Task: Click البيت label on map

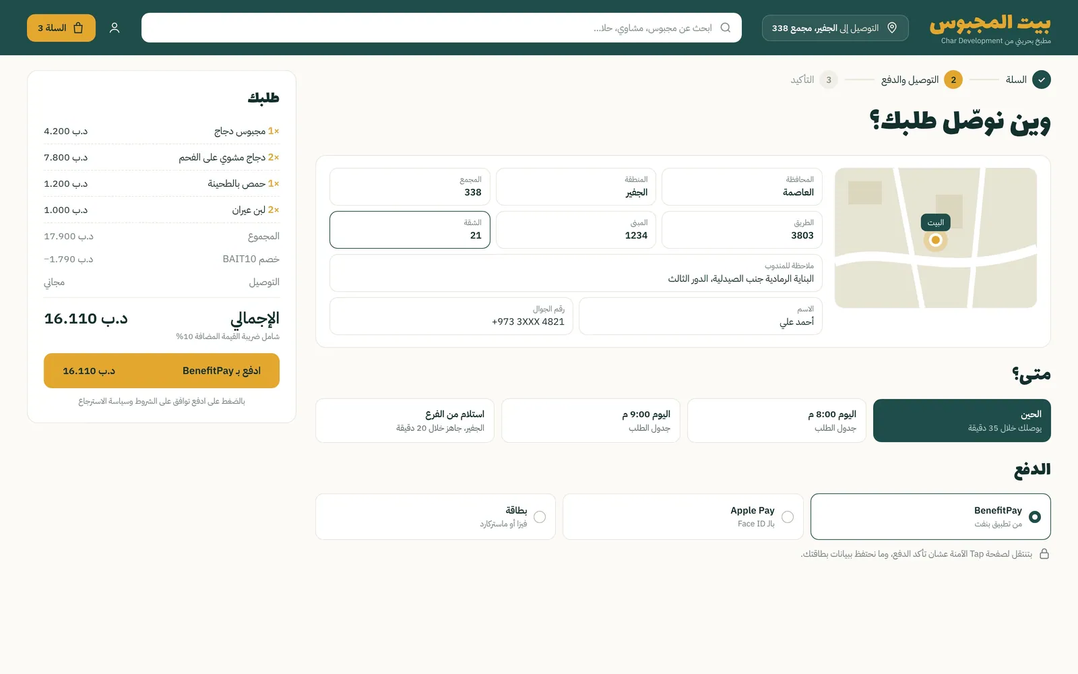Action: click(935, 222)
